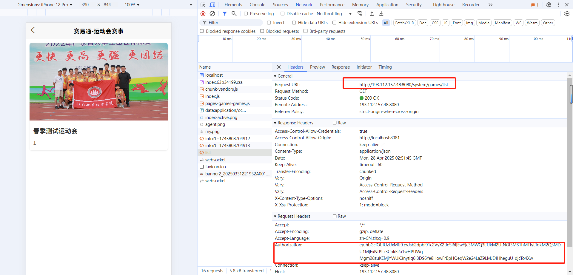Filter requests by WS type
The height and width of the screenshot is (275, 573).
click(x=518, y=23)
